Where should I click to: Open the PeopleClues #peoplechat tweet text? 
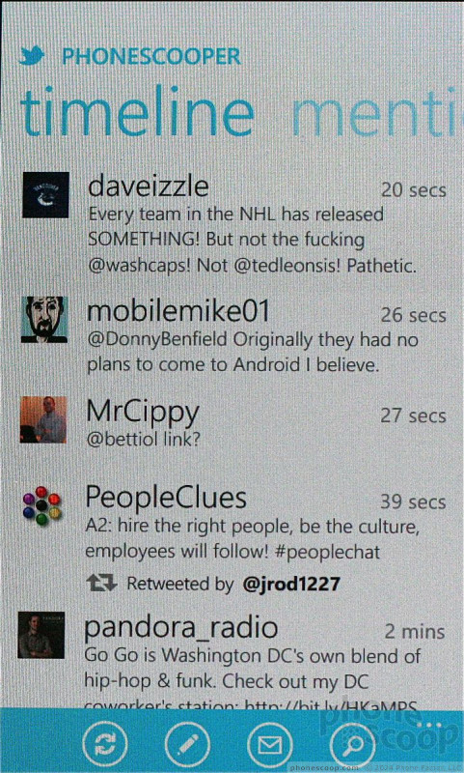pyautogui.click(x=253, y=539)
